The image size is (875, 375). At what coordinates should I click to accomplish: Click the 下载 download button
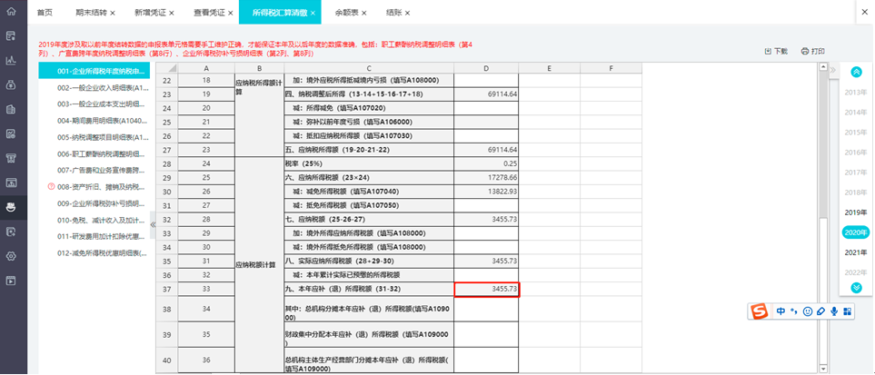click(x=776, y=52)
